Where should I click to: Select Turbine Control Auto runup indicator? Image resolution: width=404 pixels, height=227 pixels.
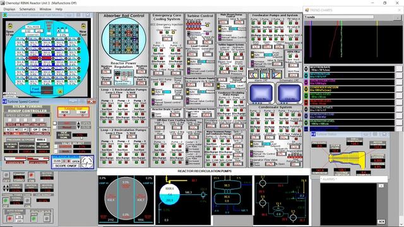(x=207, y=26)
